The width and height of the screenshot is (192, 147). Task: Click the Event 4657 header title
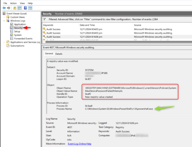(69, 48)
